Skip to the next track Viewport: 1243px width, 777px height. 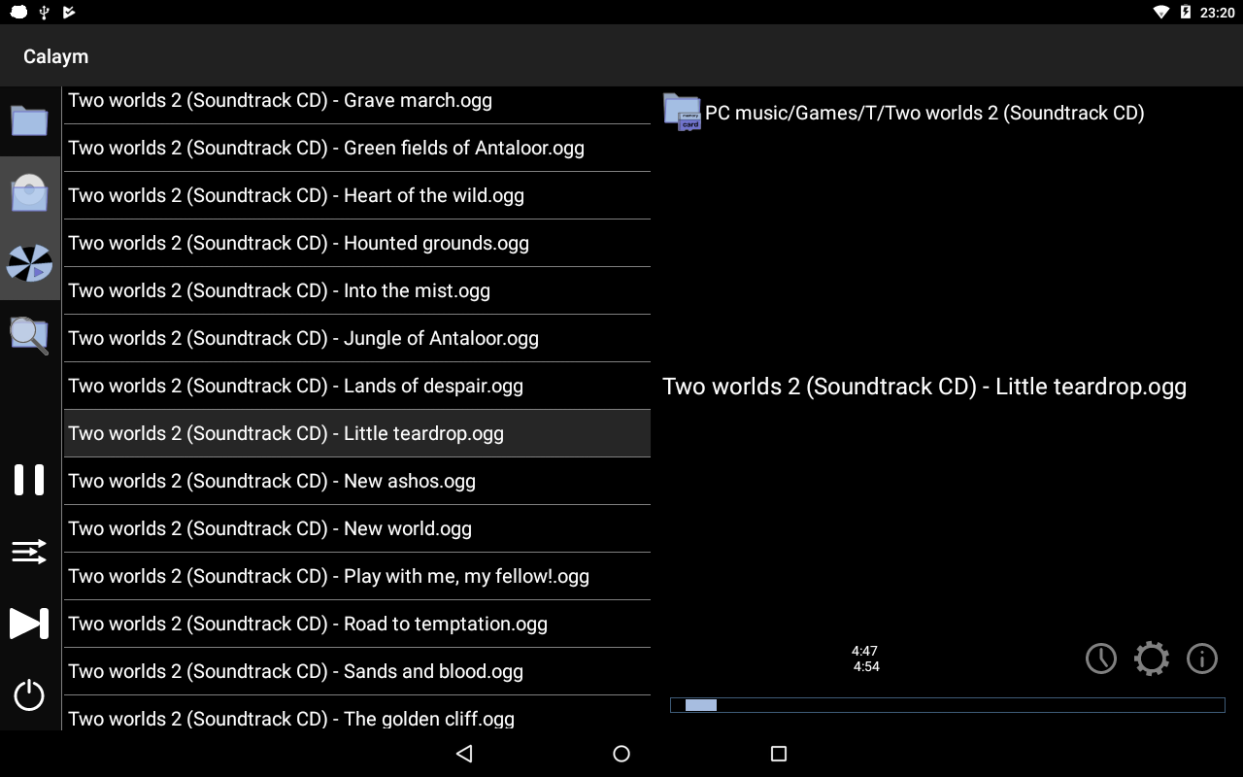click(x=29, y=624)
